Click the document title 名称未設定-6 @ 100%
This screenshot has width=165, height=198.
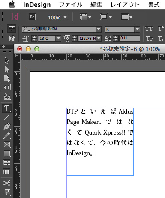pos(130,49)
